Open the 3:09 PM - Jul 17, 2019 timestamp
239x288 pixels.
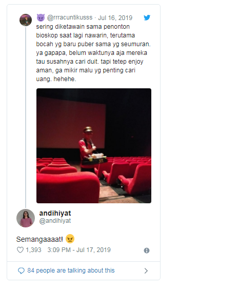(79, 250)
